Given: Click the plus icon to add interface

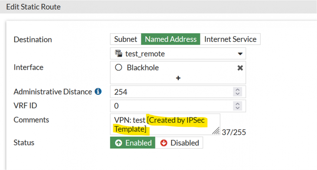Looking at the screenshot, I should (178, 78).
